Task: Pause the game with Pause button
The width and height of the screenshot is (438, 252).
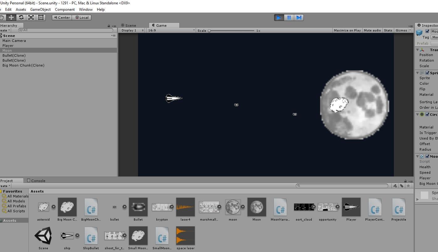Action: (289, 18)
